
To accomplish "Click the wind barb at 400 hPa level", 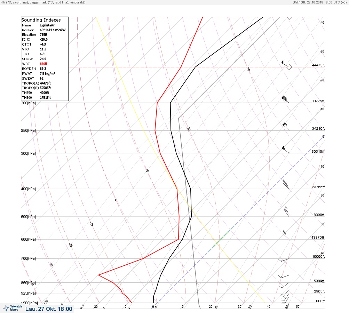I will click(x=286, y=185).
